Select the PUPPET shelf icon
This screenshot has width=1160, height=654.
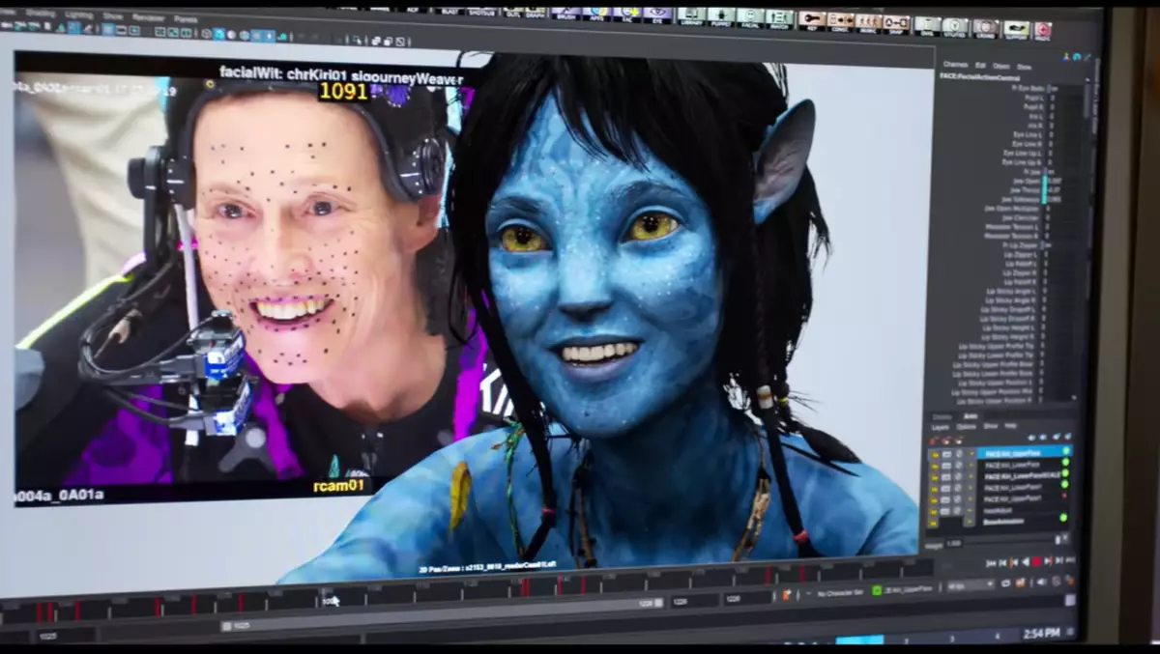pyautogui.click(x=720, y=15)
